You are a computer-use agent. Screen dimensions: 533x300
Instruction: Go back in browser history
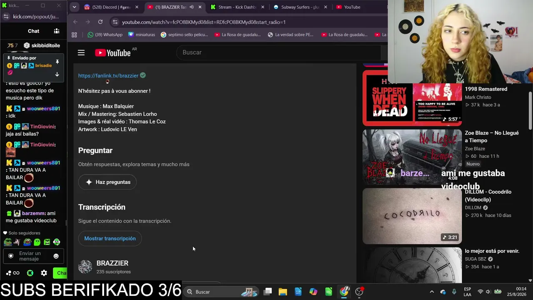click(75, 22)
